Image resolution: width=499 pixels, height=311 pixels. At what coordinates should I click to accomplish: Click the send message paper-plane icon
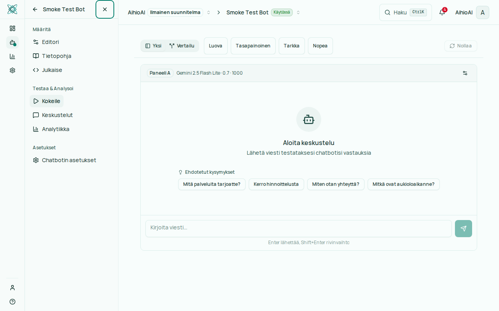[463, 229]
